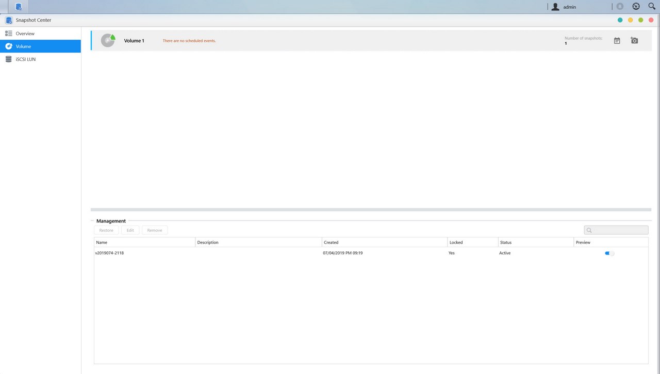Open the resource monitor gauge icon

click(x=636, y=7)
